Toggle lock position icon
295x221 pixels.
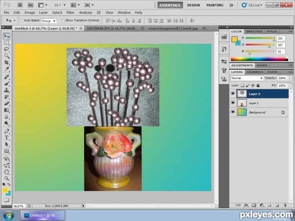pos(253,85)
